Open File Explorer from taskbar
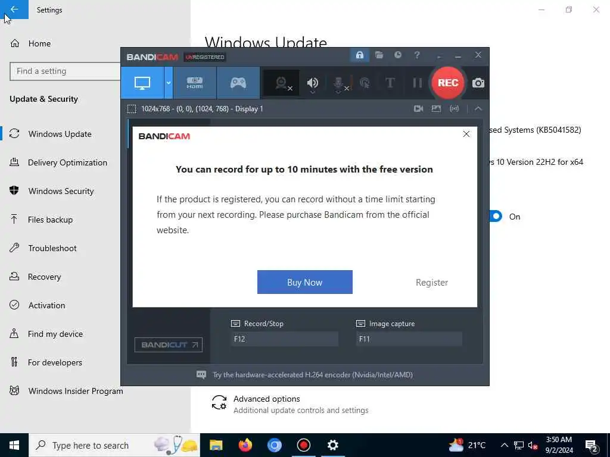Image resolution: width=610 pixels, height=457 pixels. (216, 445)
